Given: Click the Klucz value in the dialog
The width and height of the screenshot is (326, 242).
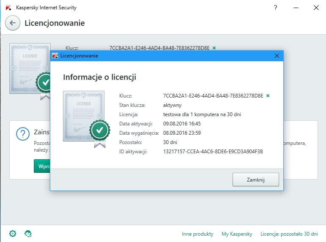Looking at the screenshot, I should [213, 96].
